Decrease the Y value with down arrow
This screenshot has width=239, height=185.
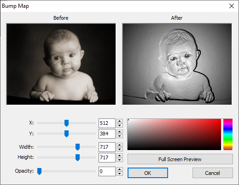[120, 136]
